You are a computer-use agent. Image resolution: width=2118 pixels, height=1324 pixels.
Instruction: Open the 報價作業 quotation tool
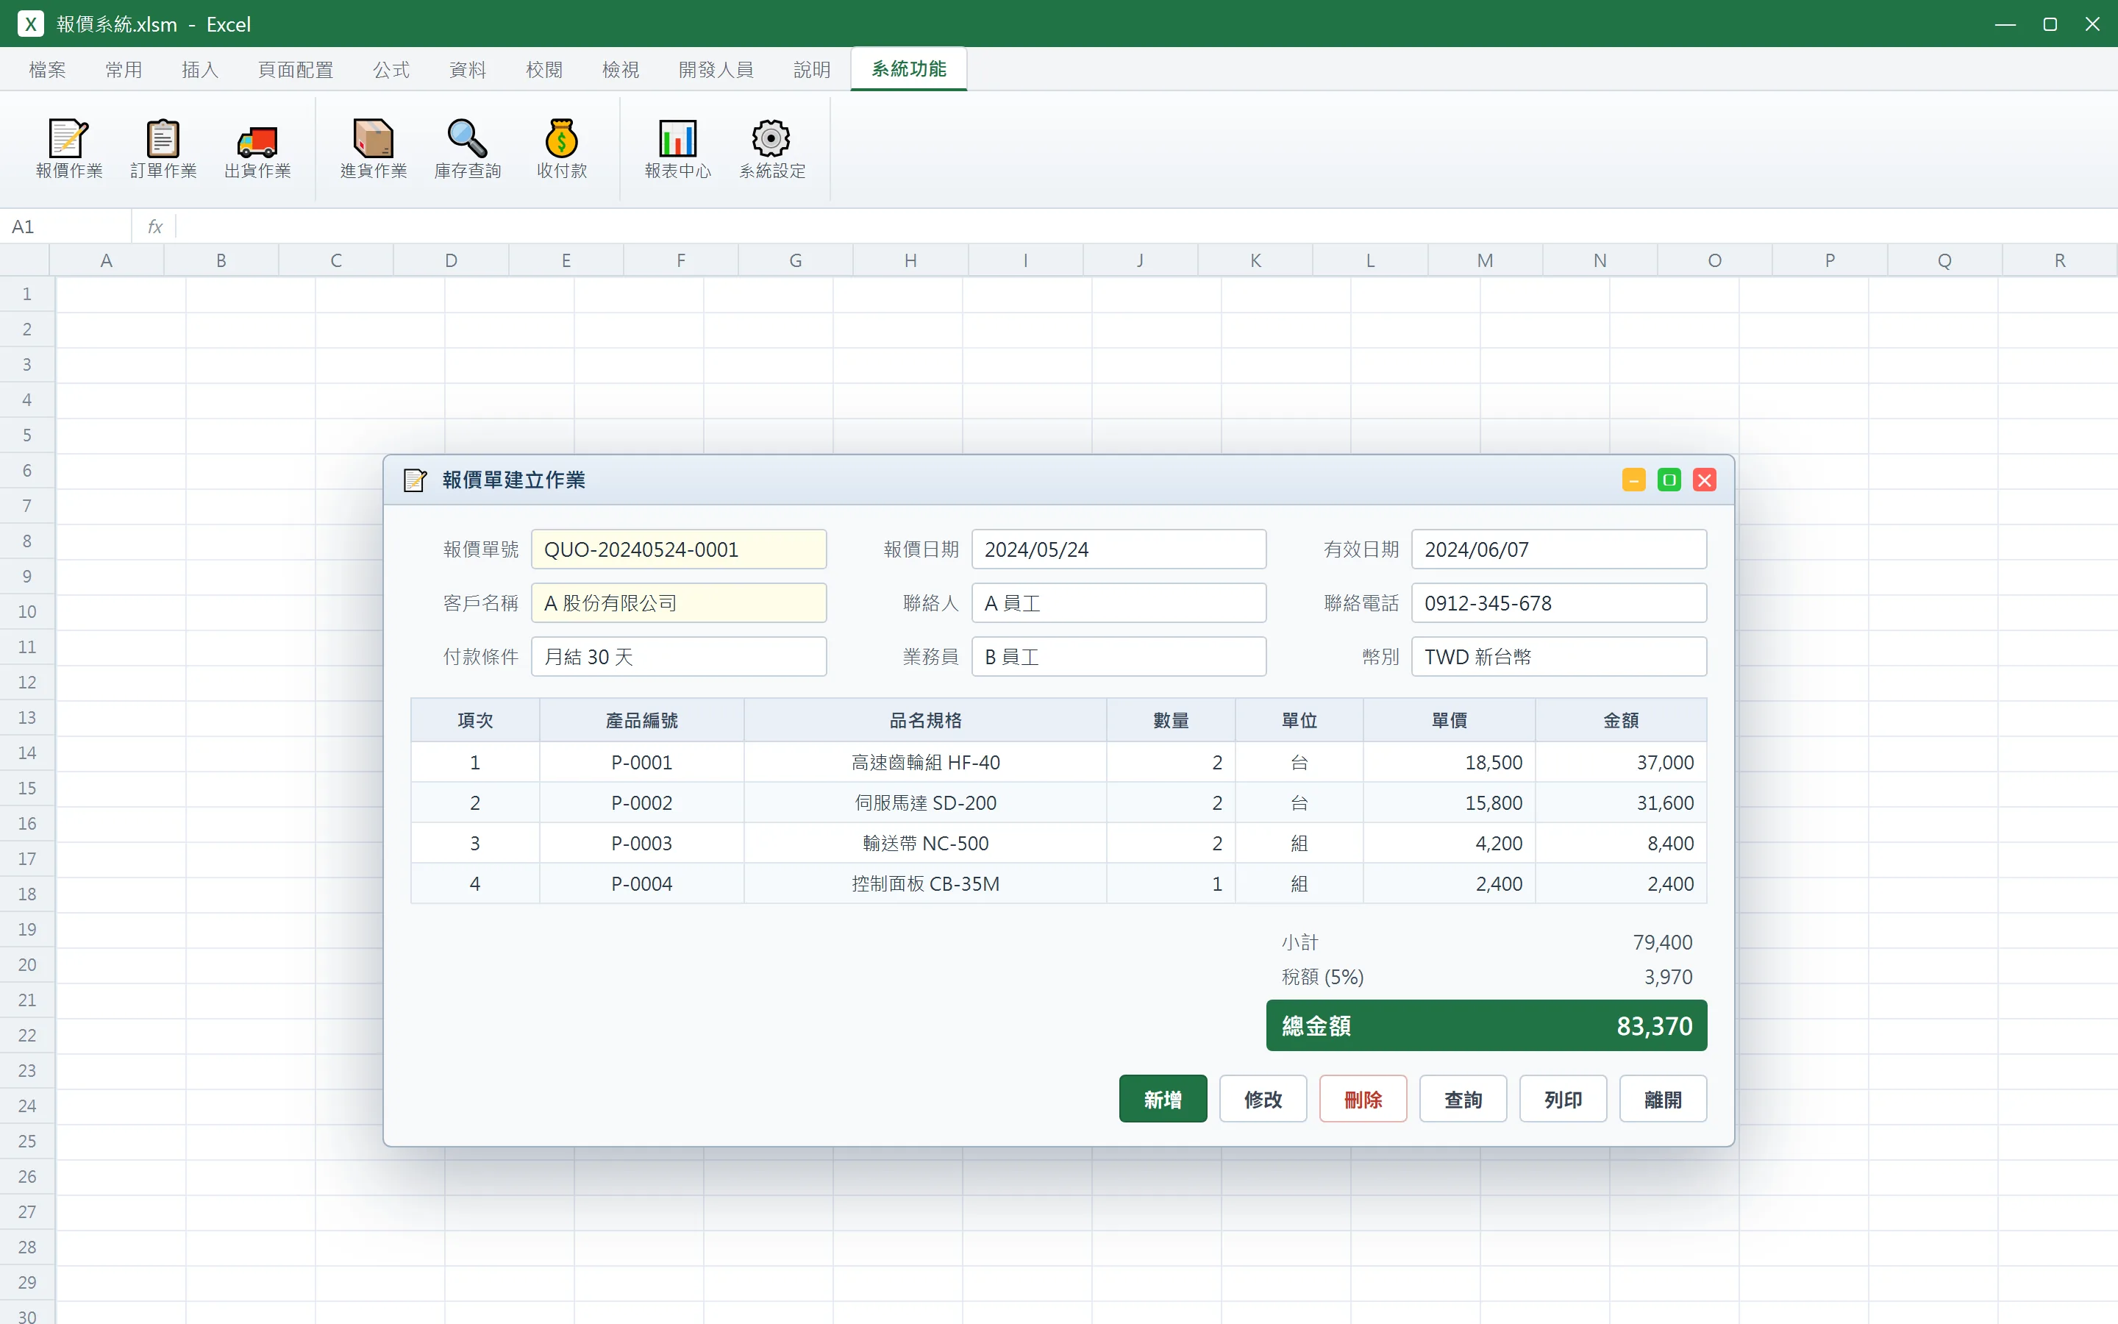tap(69, 149)
